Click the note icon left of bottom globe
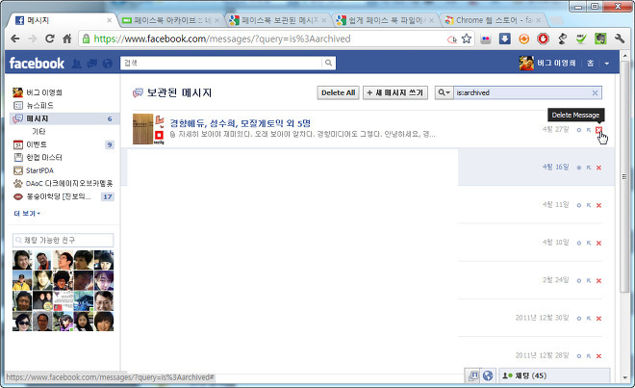 click(x=473, y=375)
